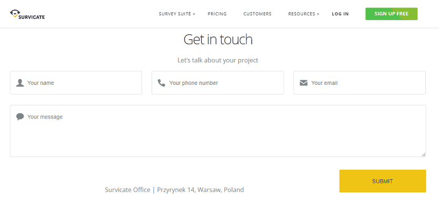The image size is (439, 205).
Task: Click the speech bubble message icon
Action: click(20, 116)
